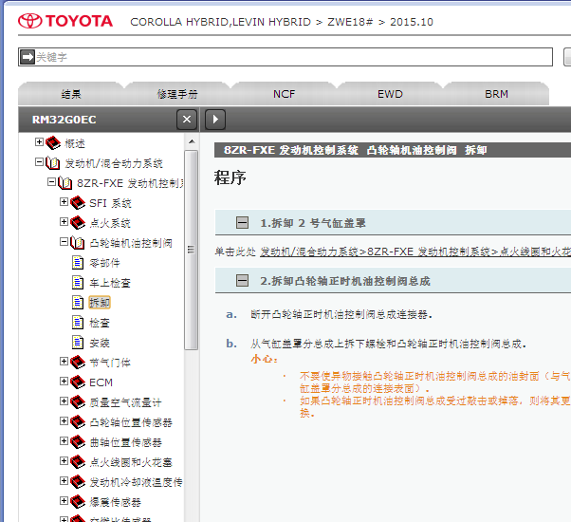Select the highlighted 拆卸 page
This screenshot has height=522, width=571.
(x=100, y=303)
